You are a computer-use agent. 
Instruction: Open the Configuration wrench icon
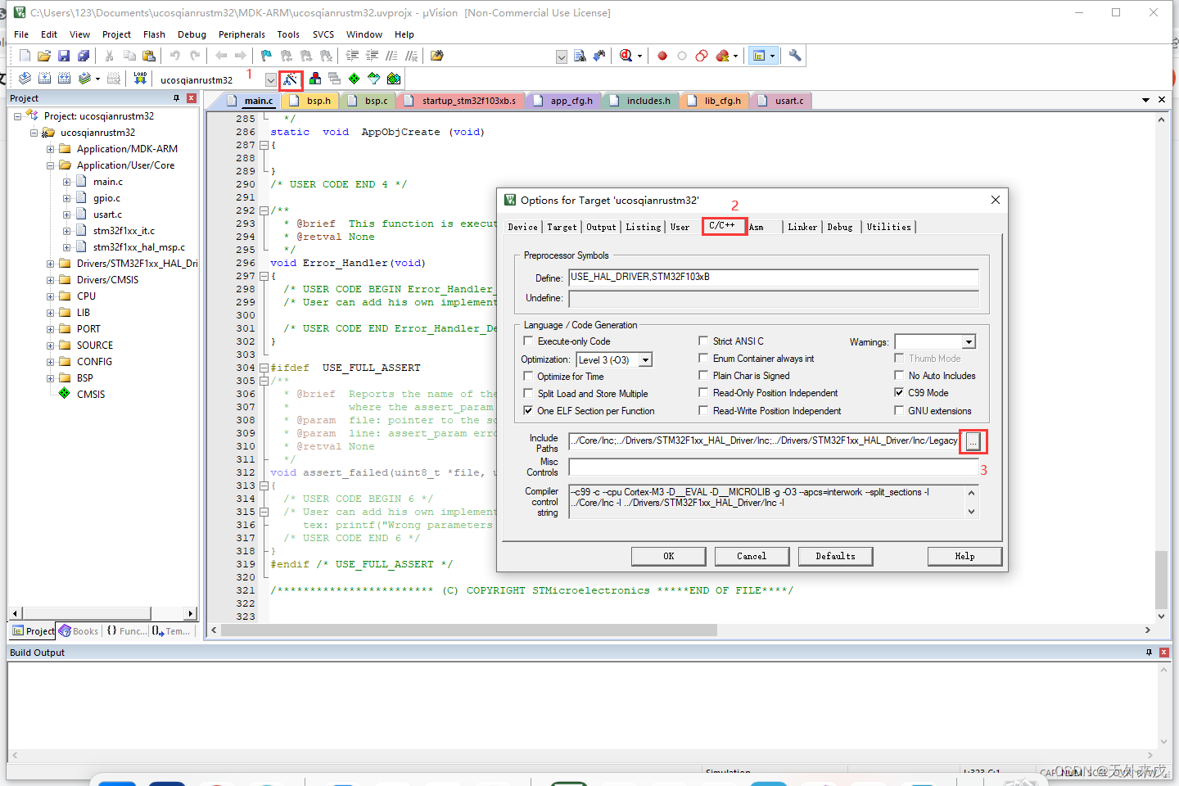point(794,55)
